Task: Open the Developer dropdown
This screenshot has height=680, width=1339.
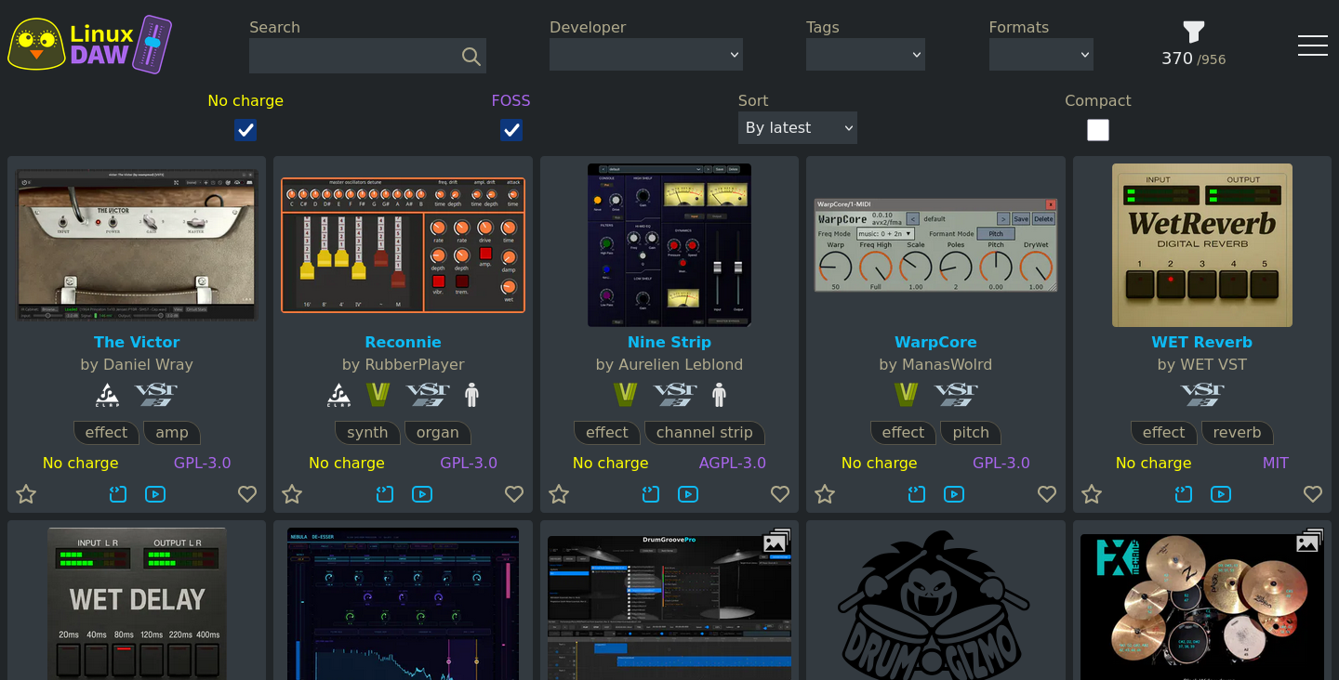Action: 646,55
